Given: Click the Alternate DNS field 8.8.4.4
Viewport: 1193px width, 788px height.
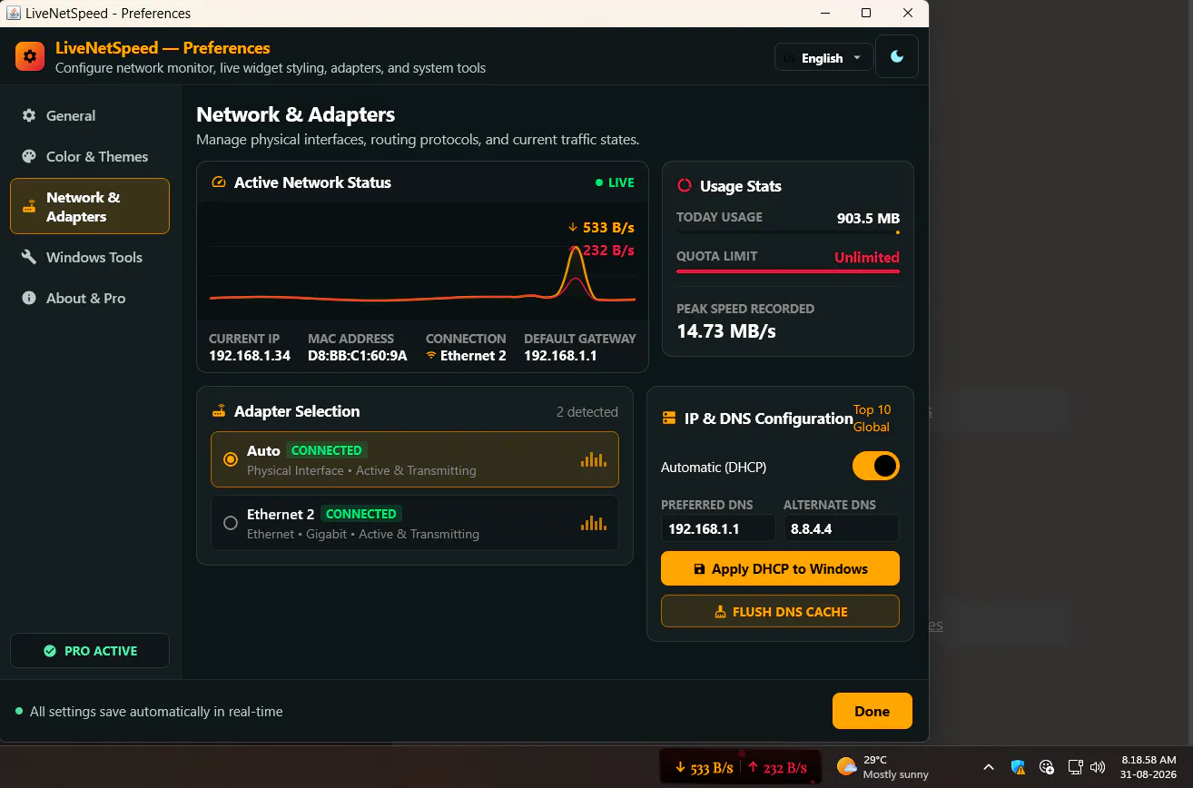Looking at the screenshot, I should click(x=841, y=528).
